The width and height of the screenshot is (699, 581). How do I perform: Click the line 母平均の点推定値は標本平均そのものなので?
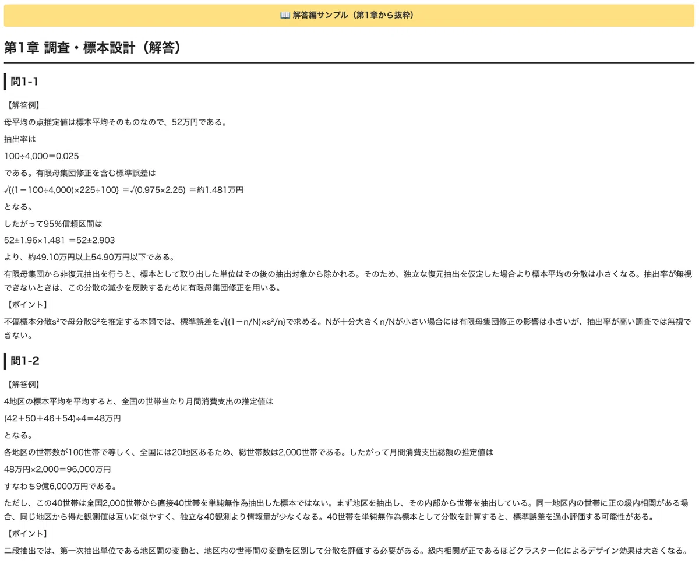click(115, 122)
